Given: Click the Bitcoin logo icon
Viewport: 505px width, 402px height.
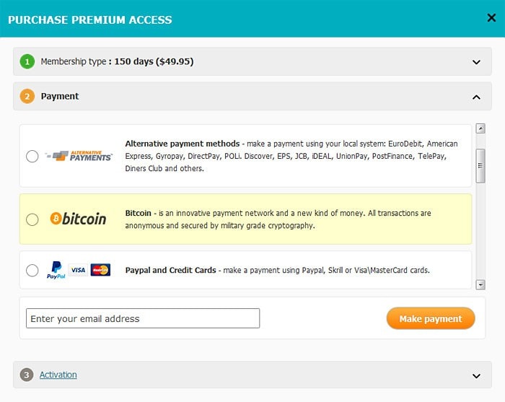Looking at the screenshot, I should point(78,219).
